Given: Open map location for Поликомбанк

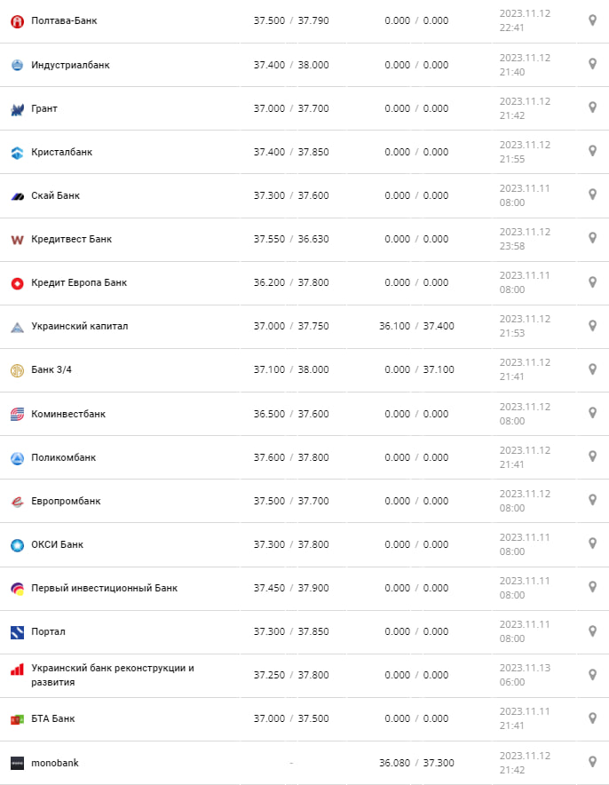Looking at the screenshot, I should pyautogui.click(x=592, y=456).
